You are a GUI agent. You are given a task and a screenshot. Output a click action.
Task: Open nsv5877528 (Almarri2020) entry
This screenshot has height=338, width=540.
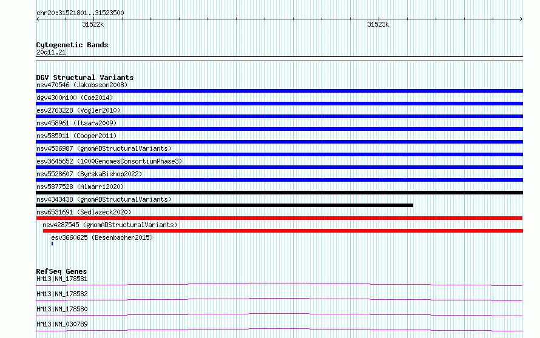pos(80,187)
